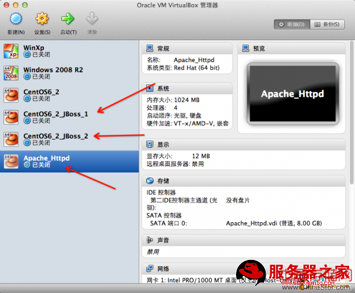Click the New (新建) VM toolbar icon
Image resolution: width=355 pixels, height=293 pixels.
click(16, 19)
